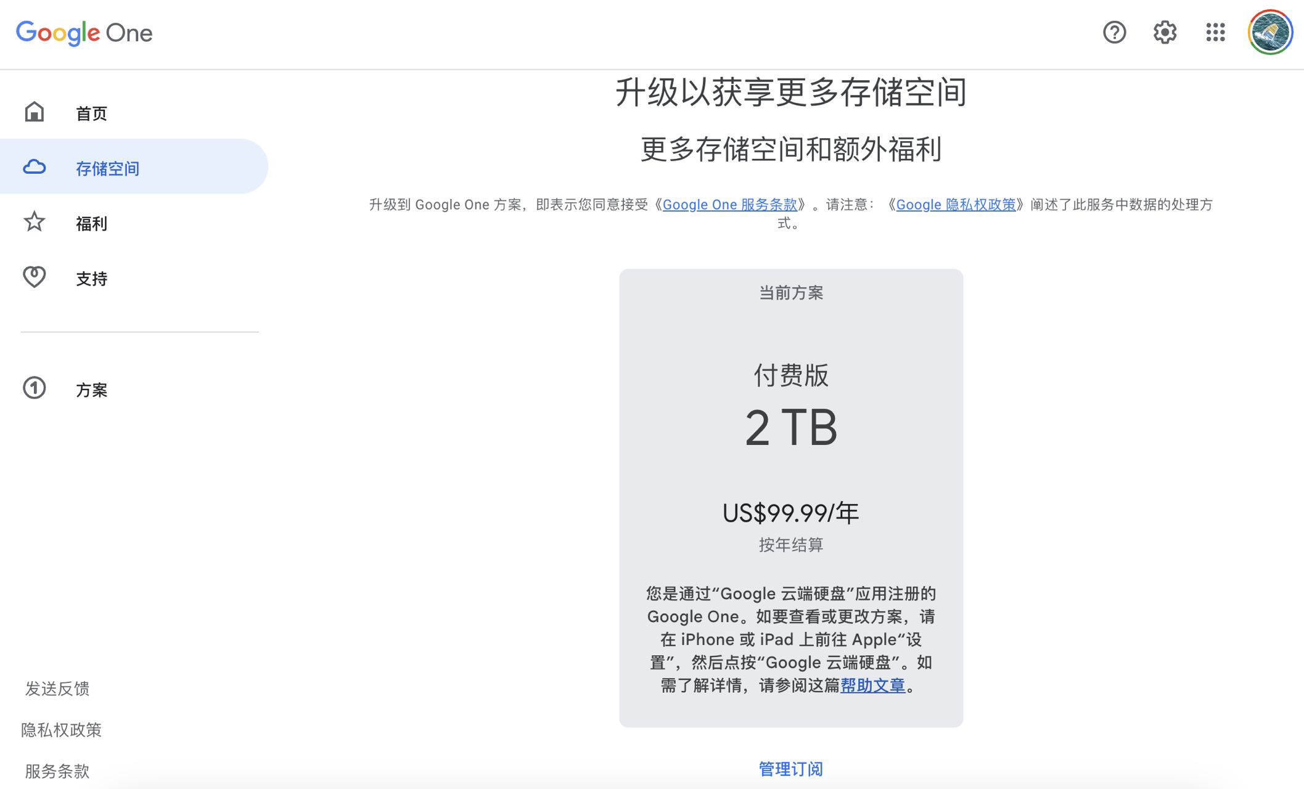Screen dimensions: 1304x789
Task: Open the Google 隐私权政策 link
Action: [956, 205]
